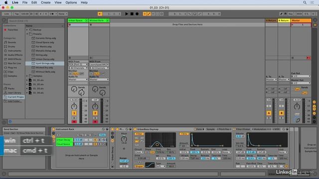Select Max for Live category

14,63
